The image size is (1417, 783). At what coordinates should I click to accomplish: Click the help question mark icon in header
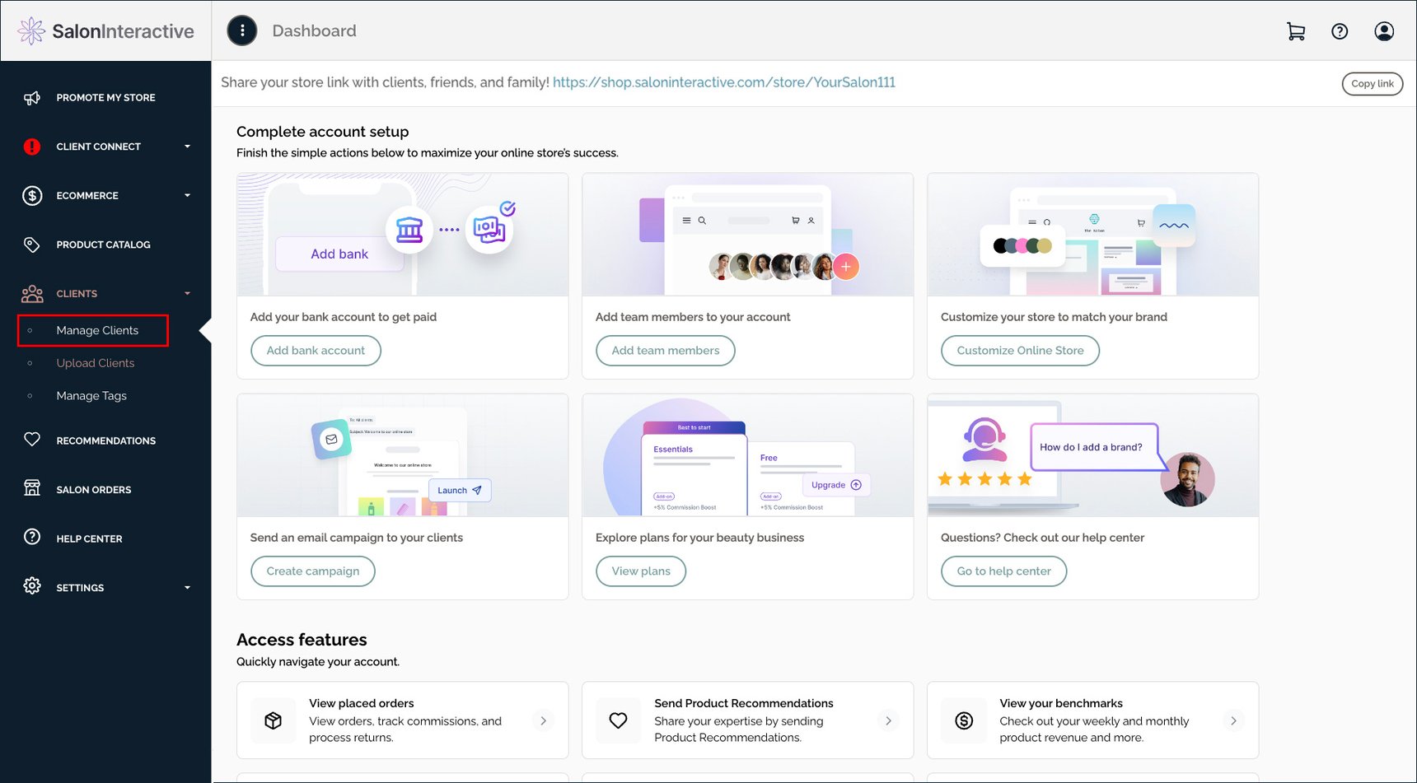pos(1340,31)
